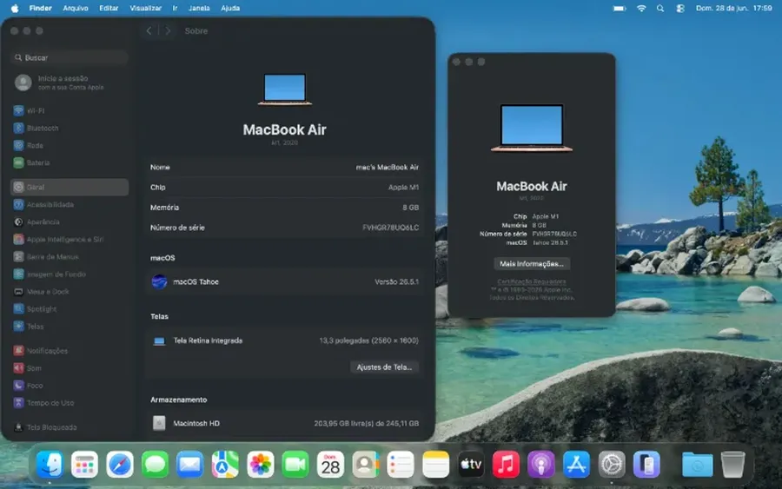Click the serial number in settings window
This screenshot has width=782, height=489.
390,228
